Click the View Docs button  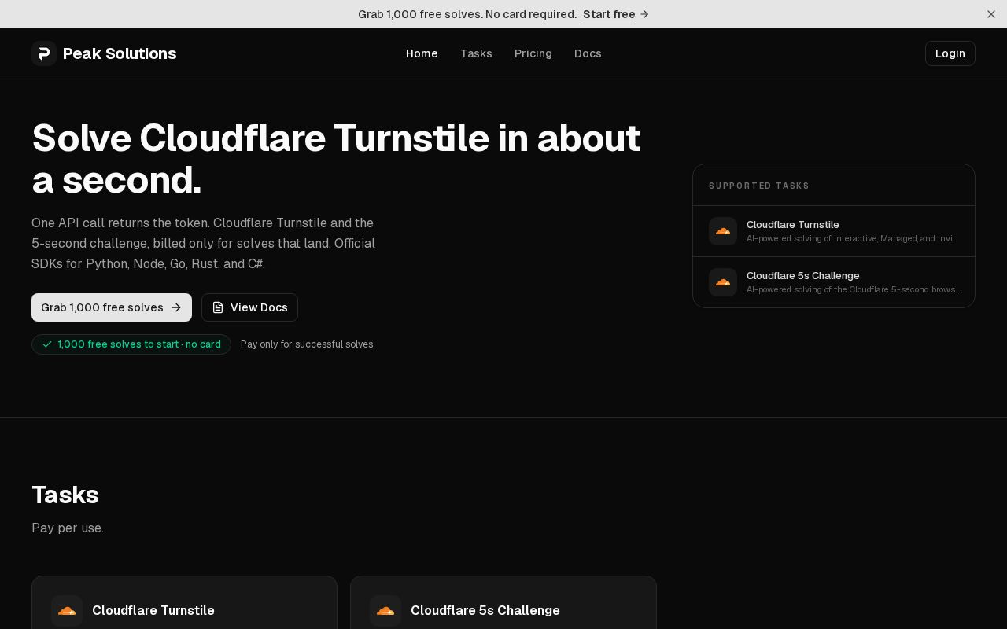click(249, 307)
